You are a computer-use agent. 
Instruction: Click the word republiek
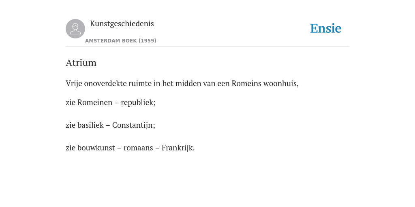pos(138,103)
